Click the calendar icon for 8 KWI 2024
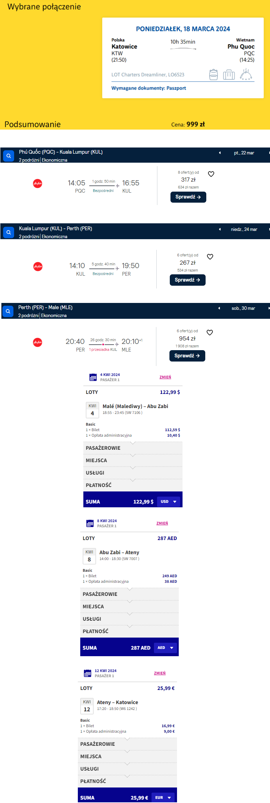This screenshot has width=270, height=803. click(90, 523)
